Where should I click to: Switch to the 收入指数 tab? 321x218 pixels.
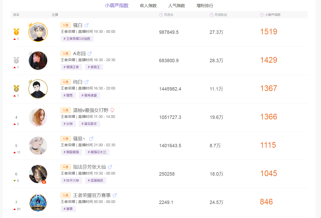pyautogui.click(x=148, y=6)
